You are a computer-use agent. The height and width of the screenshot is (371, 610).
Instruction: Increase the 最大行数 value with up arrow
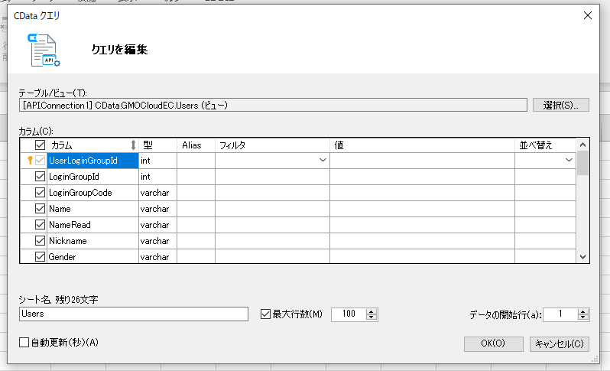(x=372, y=311)
